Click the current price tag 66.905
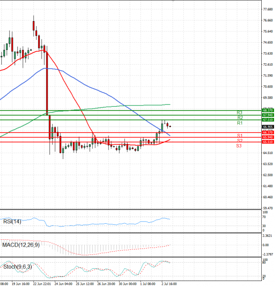275x287 pixels. [x=268, y=127]
